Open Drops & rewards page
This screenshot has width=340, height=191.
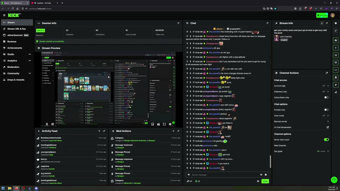coord(17,80)
